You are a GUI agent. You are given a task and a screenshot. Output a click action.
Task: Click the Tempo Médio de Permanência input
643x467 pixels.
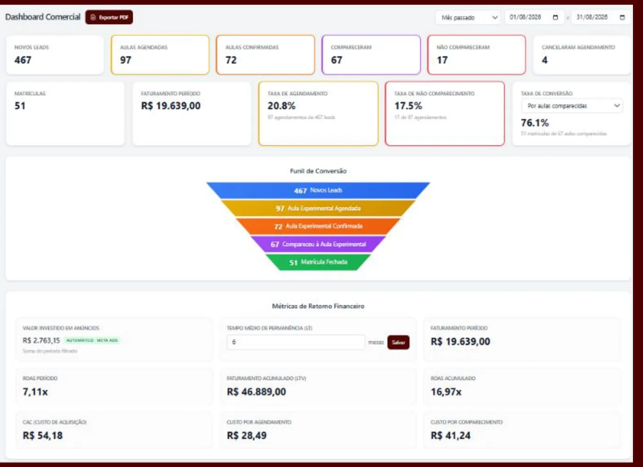(x=296, y=342)
